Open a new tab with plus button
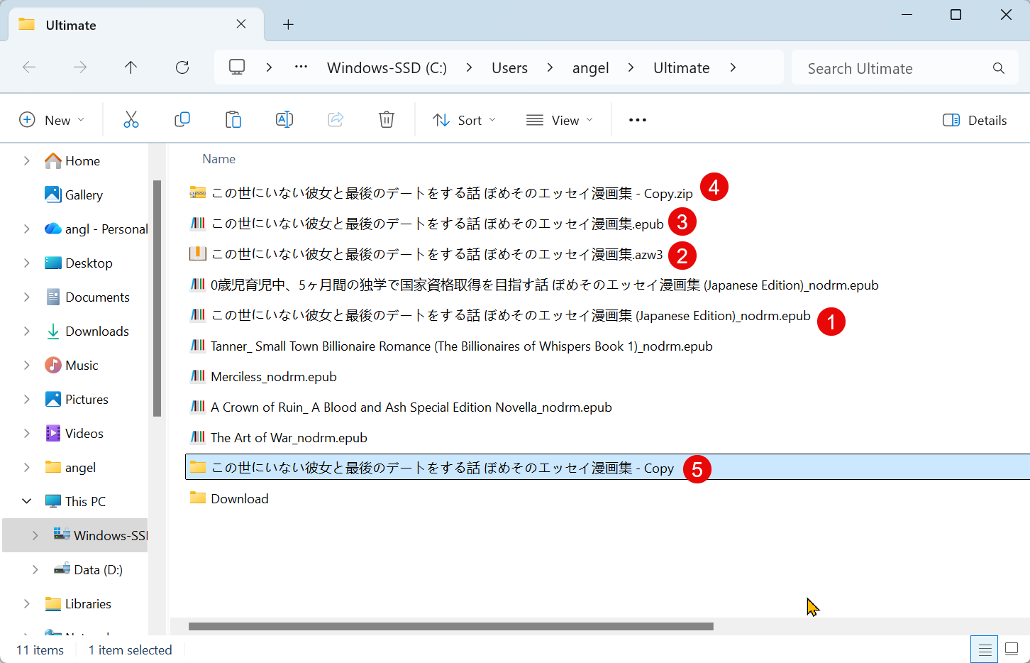The height and width of the screenshot is (663, 1030). click(x=288, y=25)
